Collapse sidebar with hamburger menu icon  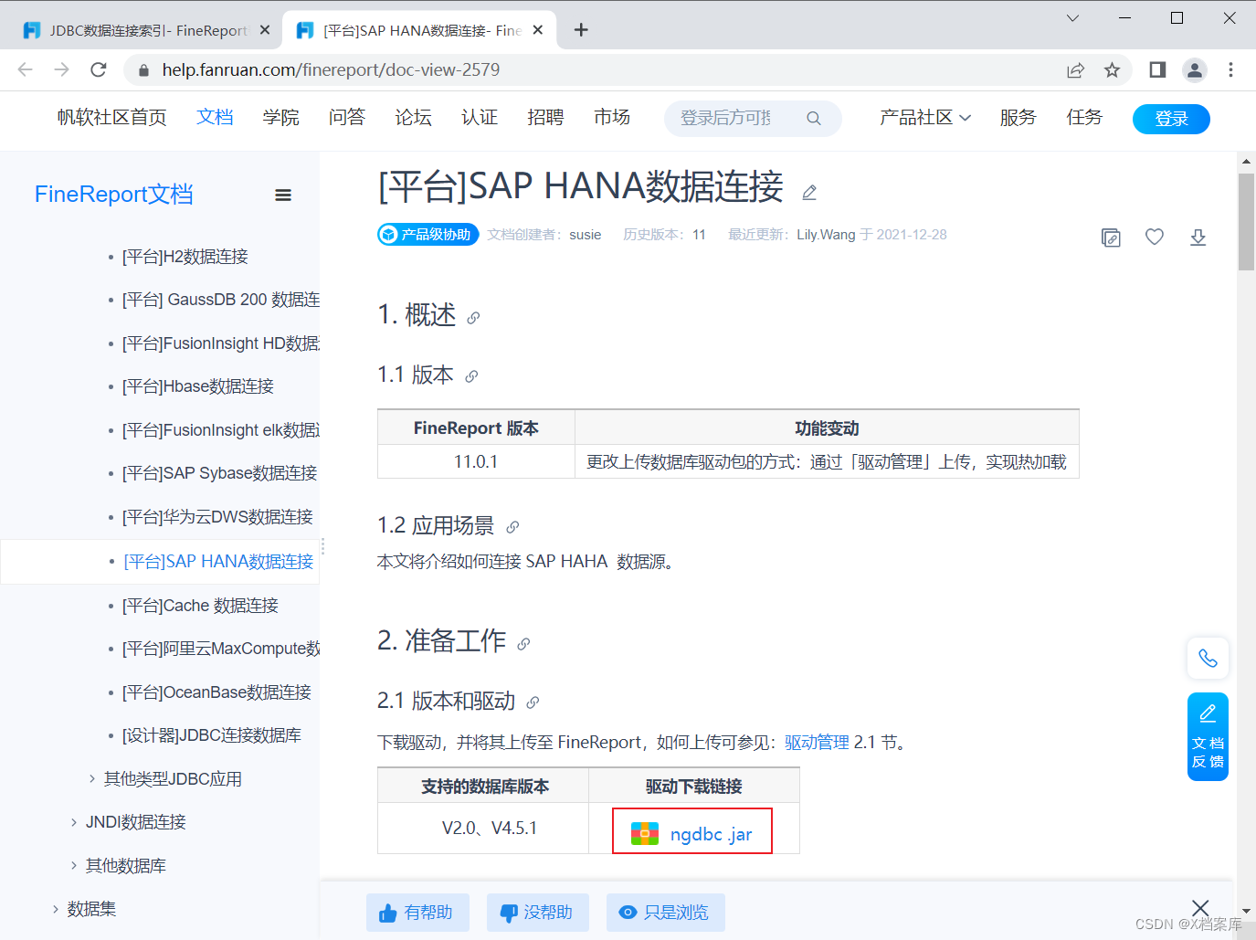[283, 195]
